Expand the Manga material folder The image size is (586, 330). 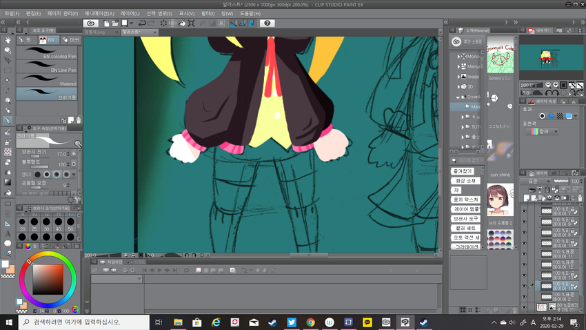[459, 66]
